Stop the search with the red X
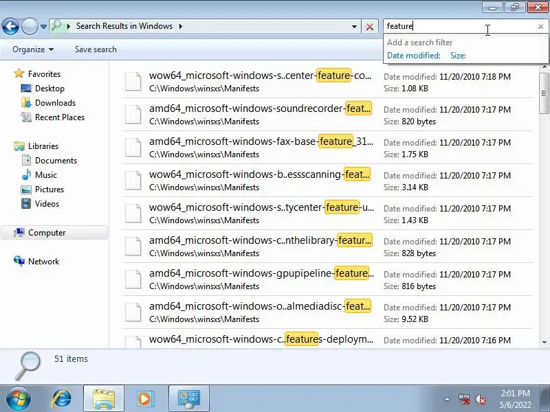Image resolution: width=550 pixels, height=412 pixels. pos(370,27)
